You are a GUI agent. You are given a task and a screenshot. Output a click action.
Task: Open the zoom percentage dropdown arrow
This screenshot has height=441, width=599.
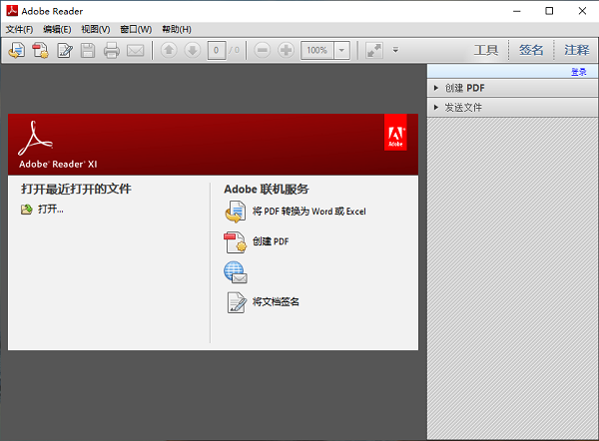click(342, 50)
